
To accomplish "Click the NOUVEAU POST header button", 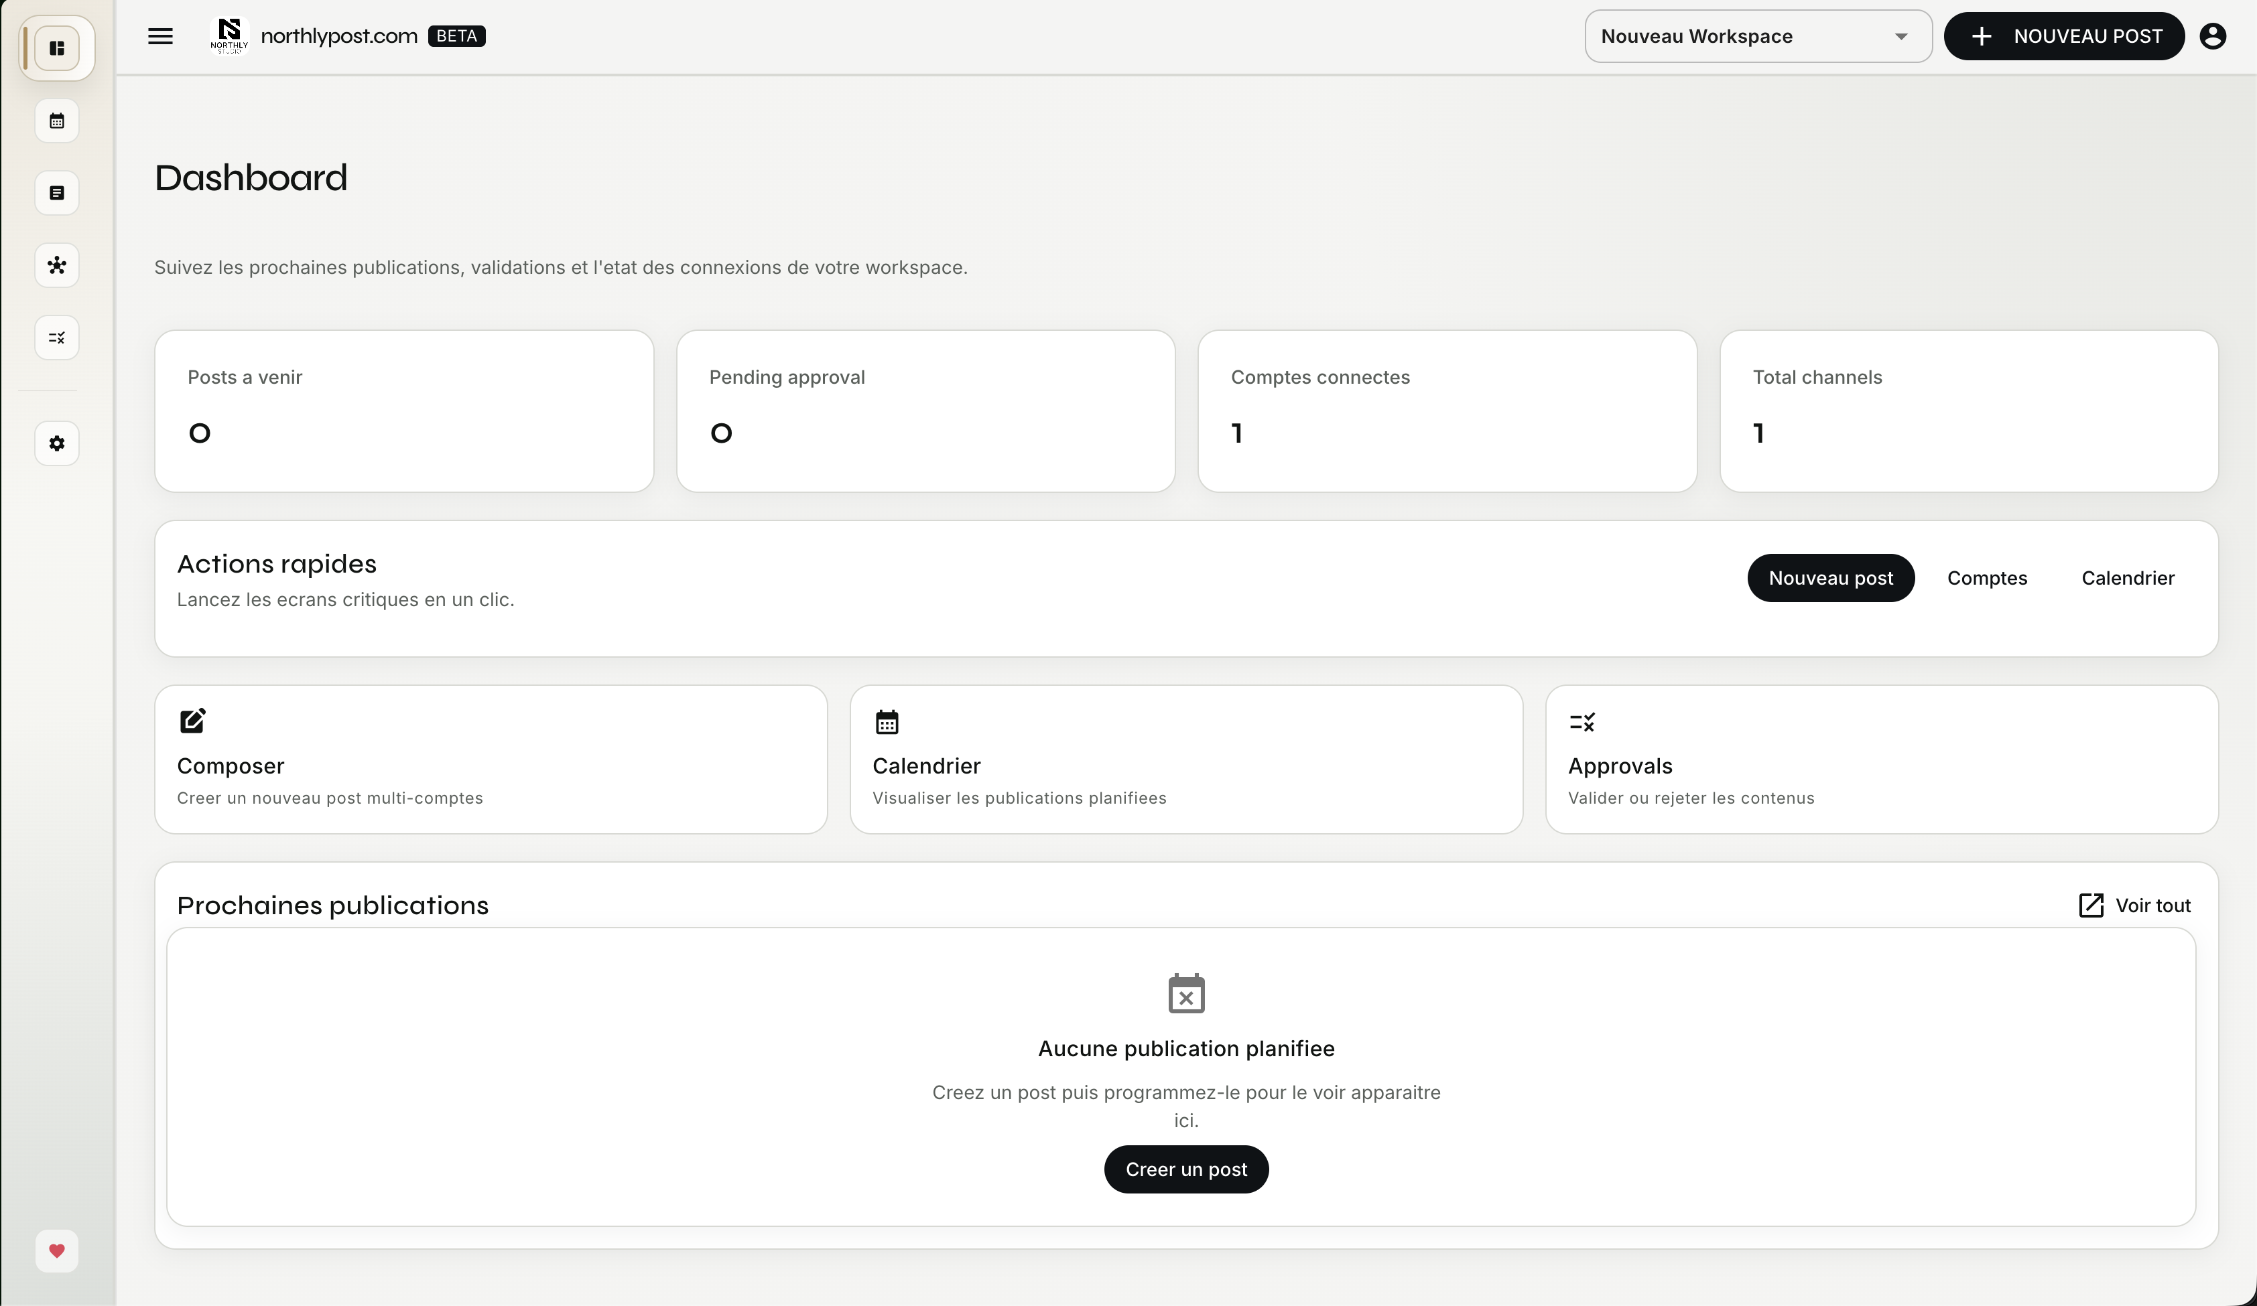I will 2063,37.
